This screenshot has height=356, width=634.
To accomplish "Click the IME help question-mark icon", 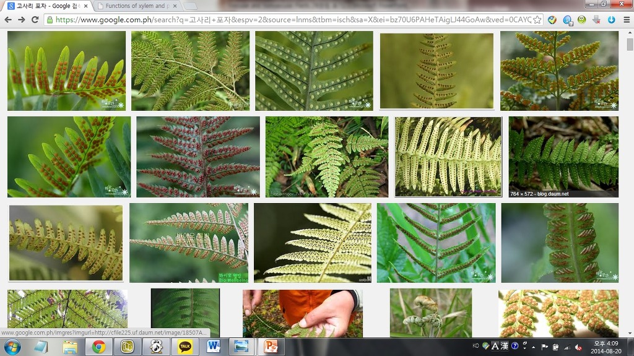I will (515, 345).
